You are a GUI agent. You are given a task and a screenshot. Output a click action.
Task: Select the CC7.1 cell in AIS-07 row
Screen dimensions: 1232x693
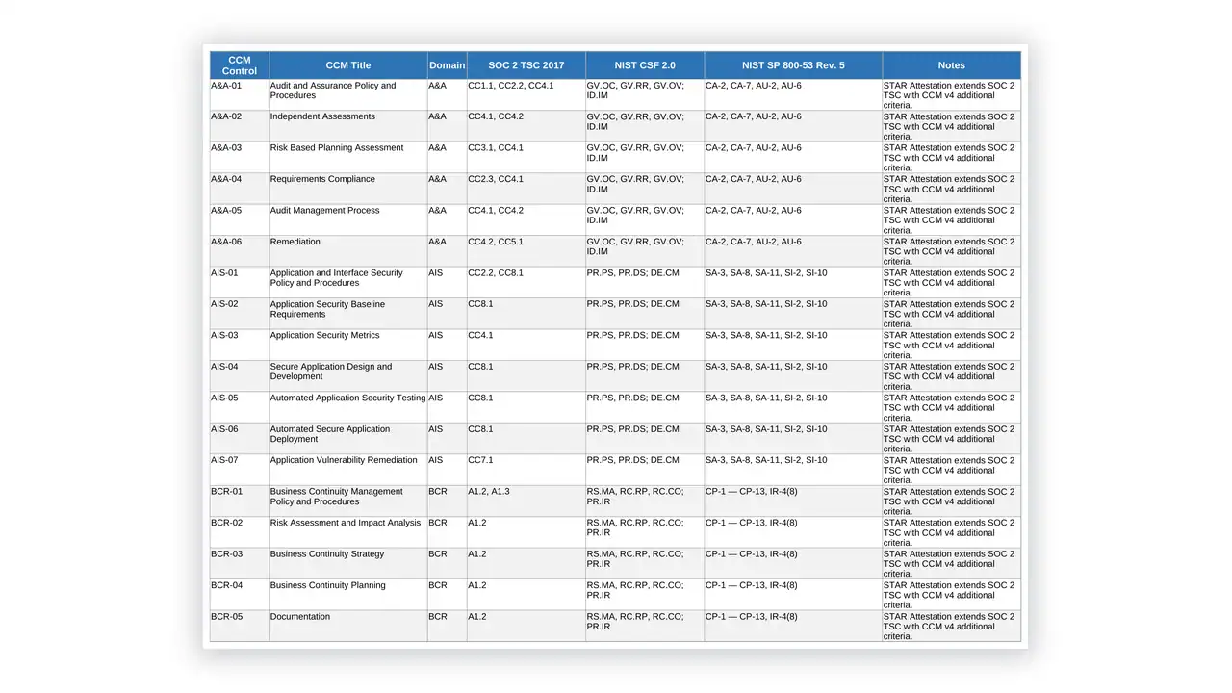click(526, 470)
